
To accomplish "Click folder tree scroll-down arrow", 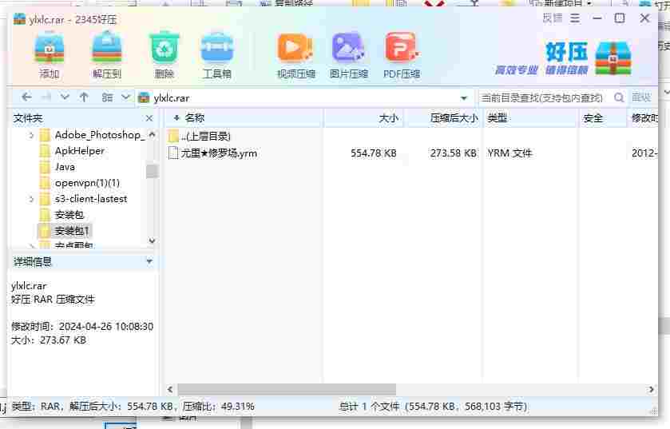I will click(x=152, y=241).
